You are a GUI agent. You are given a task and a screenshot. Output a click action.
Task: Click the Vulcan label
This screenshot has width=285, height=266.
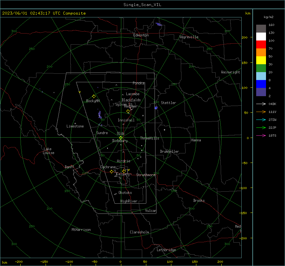(151, 211)
